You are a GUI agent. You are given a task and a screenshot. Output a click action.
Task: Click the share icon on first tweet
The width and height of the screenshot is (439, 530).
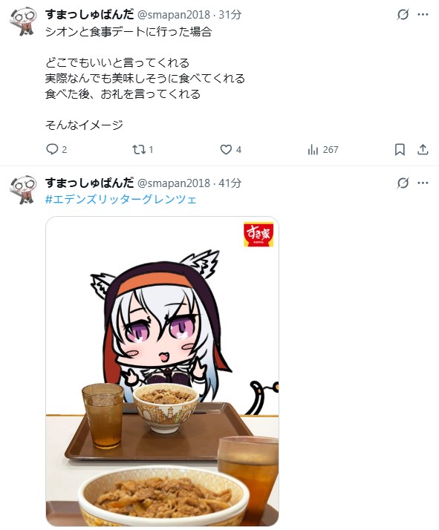pyautogui.click(x=423, y=149)
